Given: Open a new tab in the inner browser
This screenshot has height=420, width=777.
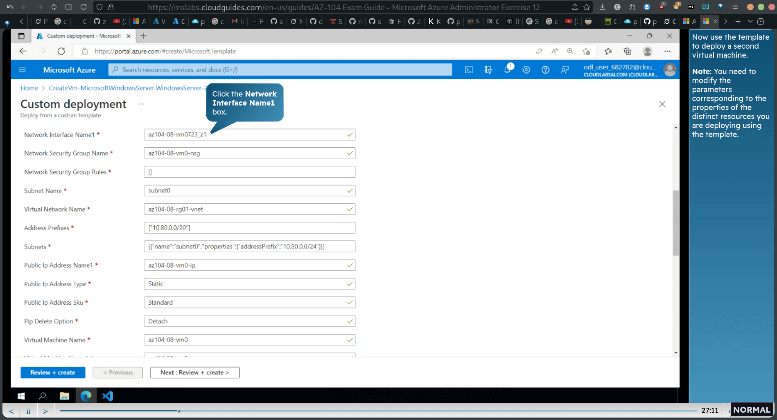Looking at the screenshot, I should (x=143, y=36).
